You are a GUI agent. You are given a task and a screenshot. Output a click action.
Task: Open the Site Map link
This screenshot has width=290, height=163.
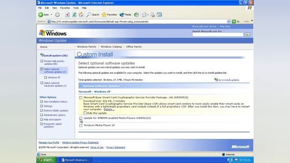tap(225, 26)
